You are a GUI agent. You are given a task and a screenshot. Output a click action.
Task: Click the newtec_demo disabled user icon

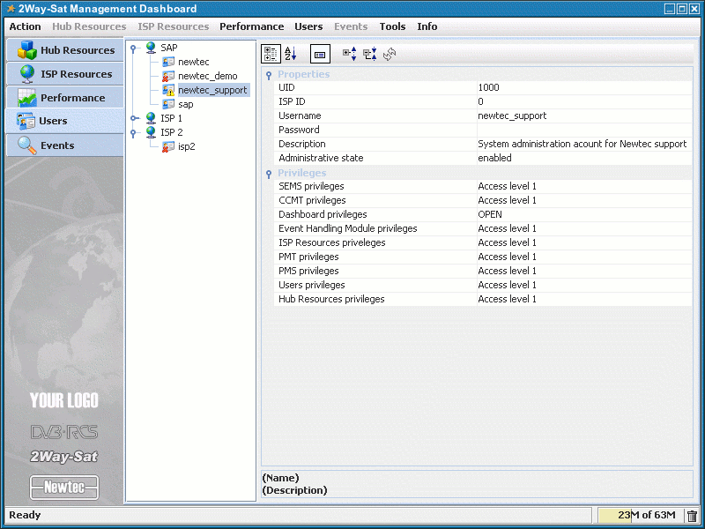[168, 76]
